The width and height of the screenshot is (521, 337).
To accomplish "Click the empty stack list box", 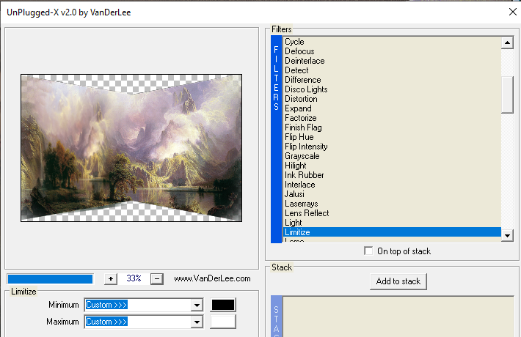I will [398, 316].
